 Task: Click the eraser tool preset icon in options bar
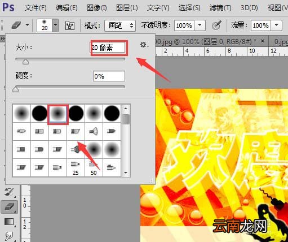click(x=16, y=25)
